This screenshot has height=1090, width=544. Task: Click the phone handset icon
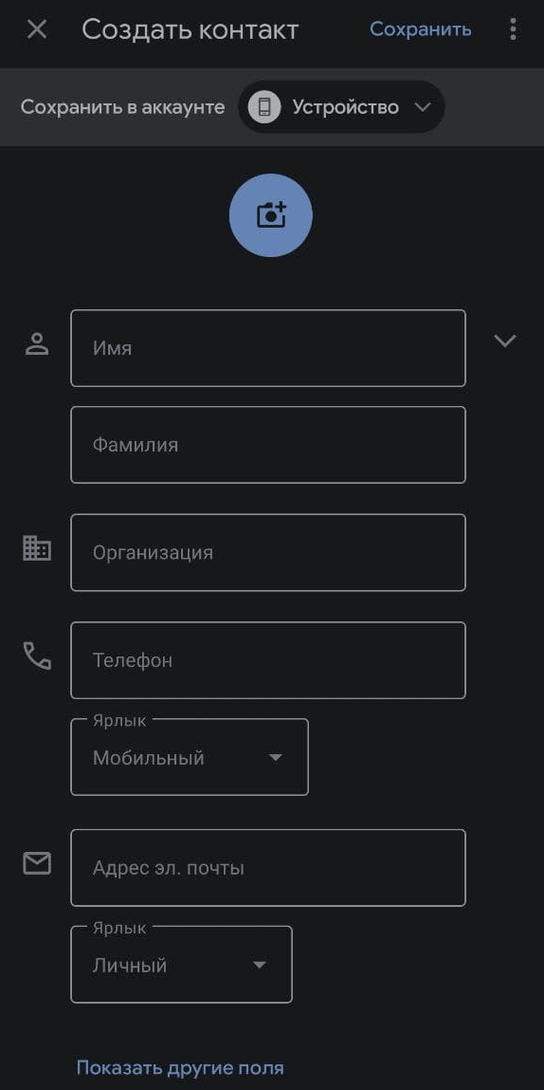coord(37,656)
